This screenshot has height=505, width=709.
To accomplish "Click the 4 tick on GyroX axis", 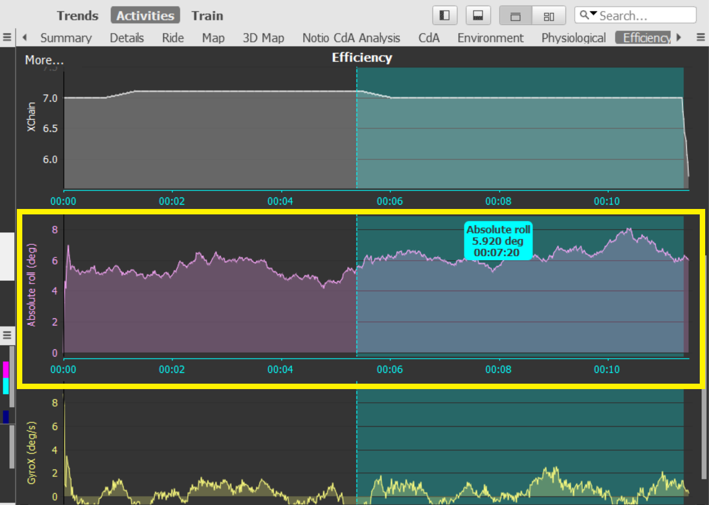I will [54, 450].
